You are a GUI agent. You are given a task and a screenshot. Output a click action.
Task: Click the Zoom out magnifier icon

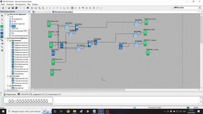click(43, 8)
